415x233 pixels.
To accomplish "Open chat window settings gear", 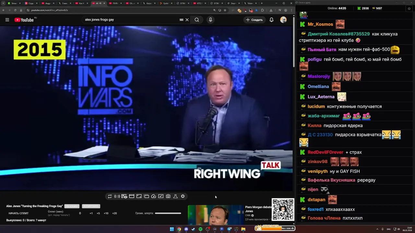I will pyautogui.click(x=409, y=8).
